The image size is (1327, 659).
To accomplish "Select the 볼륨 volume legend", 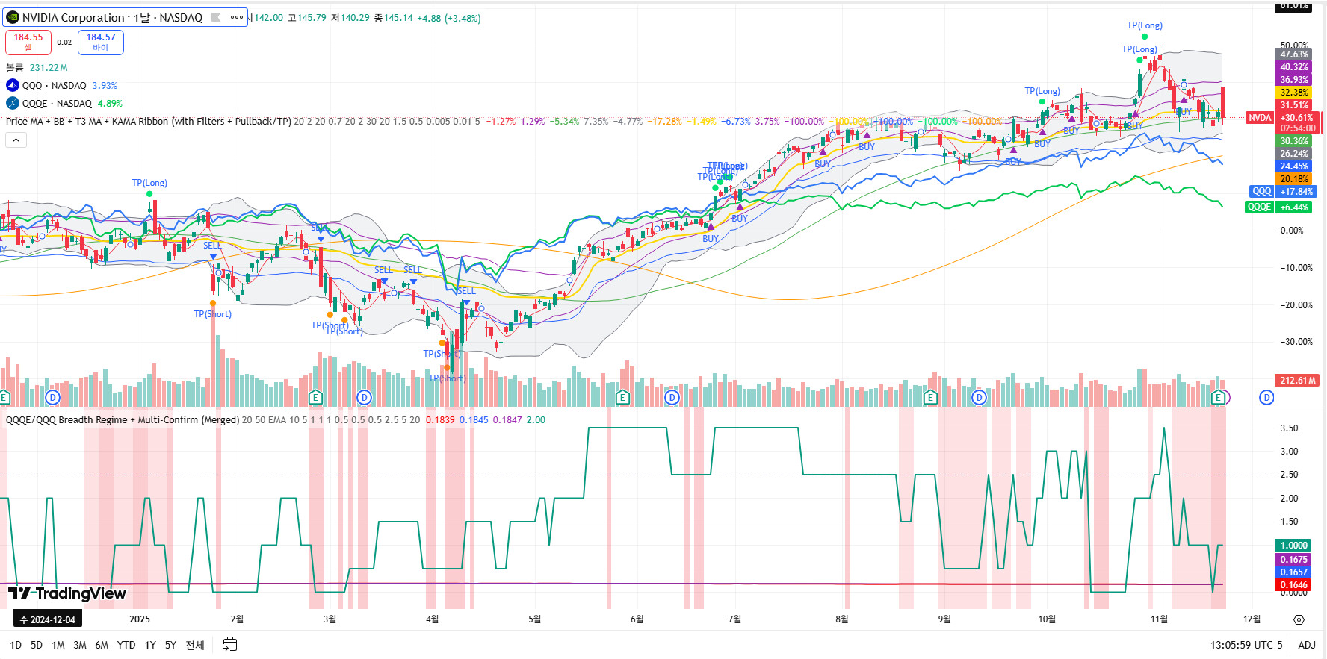I will pos(15,68).
